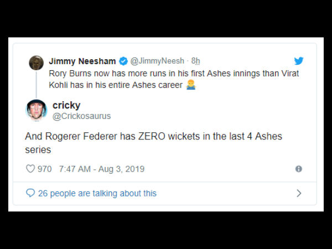This screenshot has height=249, width=332.
Task: Like the tweet with the heart icon
Action: [30, 169]
